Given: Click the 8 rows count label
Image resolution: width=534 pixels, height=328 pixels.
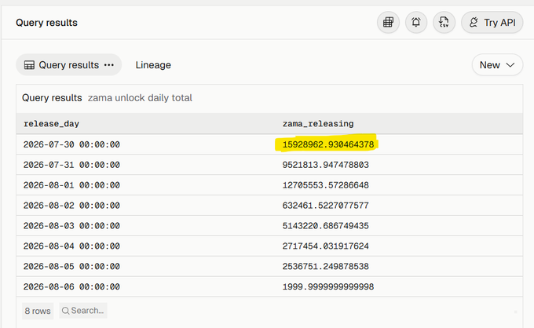Looking at the screenshot, I should tap(38, 311).
